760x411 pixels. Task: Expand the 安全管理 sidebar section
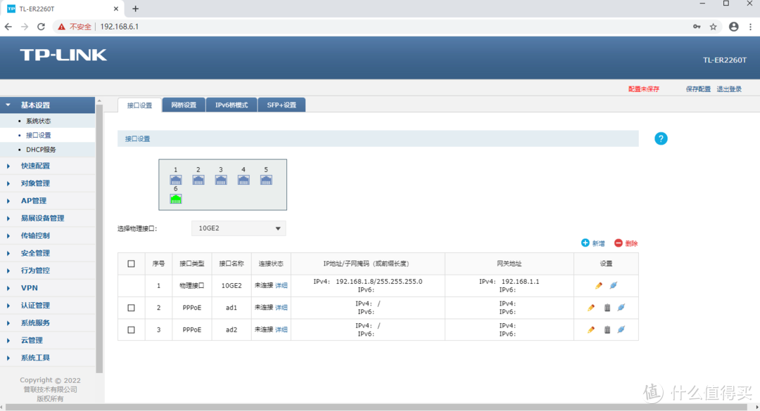(35, 253)
